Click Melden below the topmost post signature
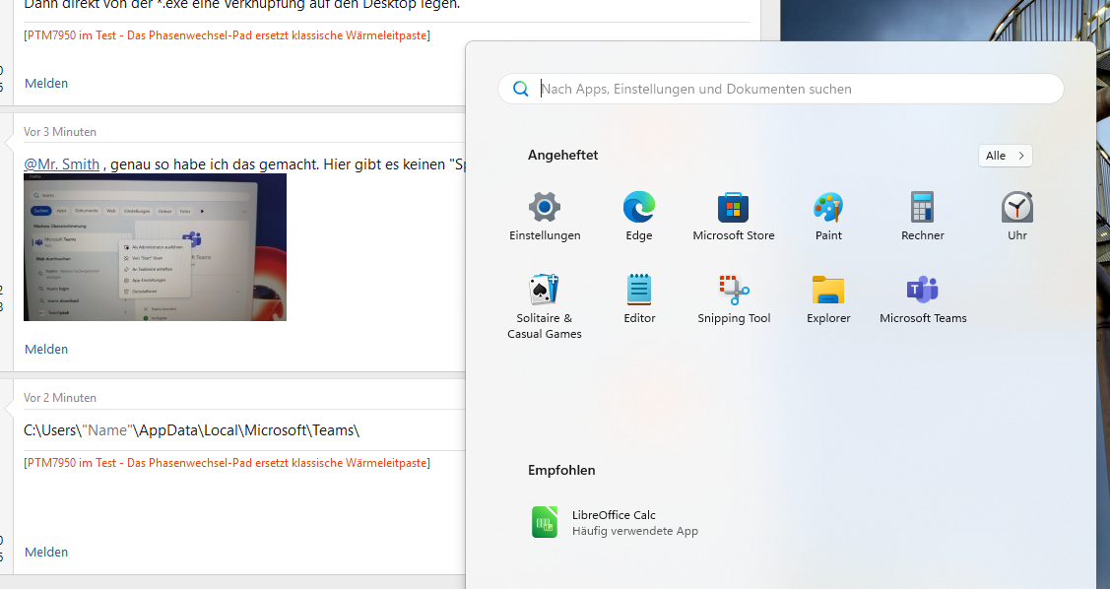 (46, 83)
